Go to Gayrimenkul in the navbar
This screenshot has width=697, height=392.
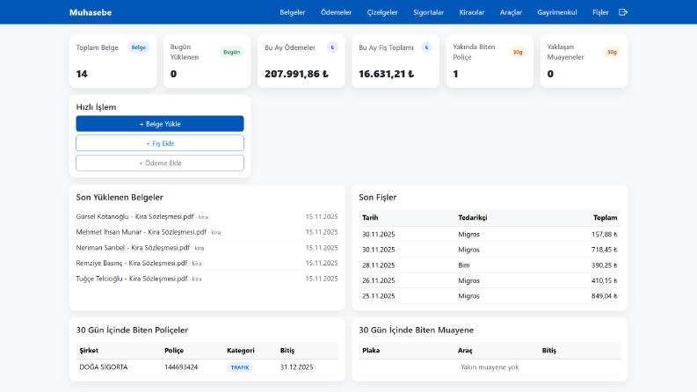pyautogui.click(x=557, y=12)
